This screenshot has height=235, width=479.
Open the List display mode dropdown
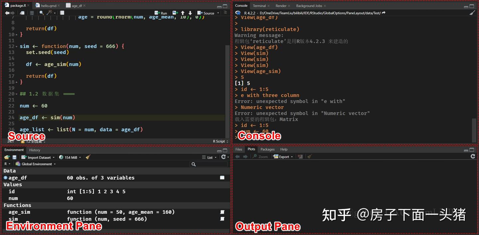209,157
